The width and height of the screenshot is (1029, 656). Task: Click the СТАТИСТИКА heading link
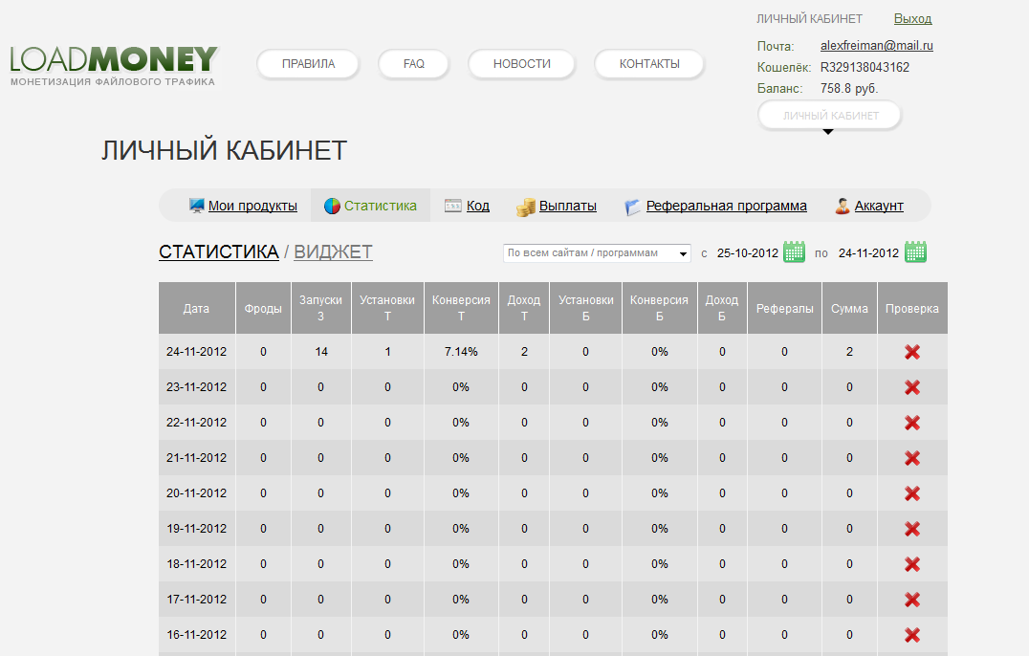[x=219, y=251]
